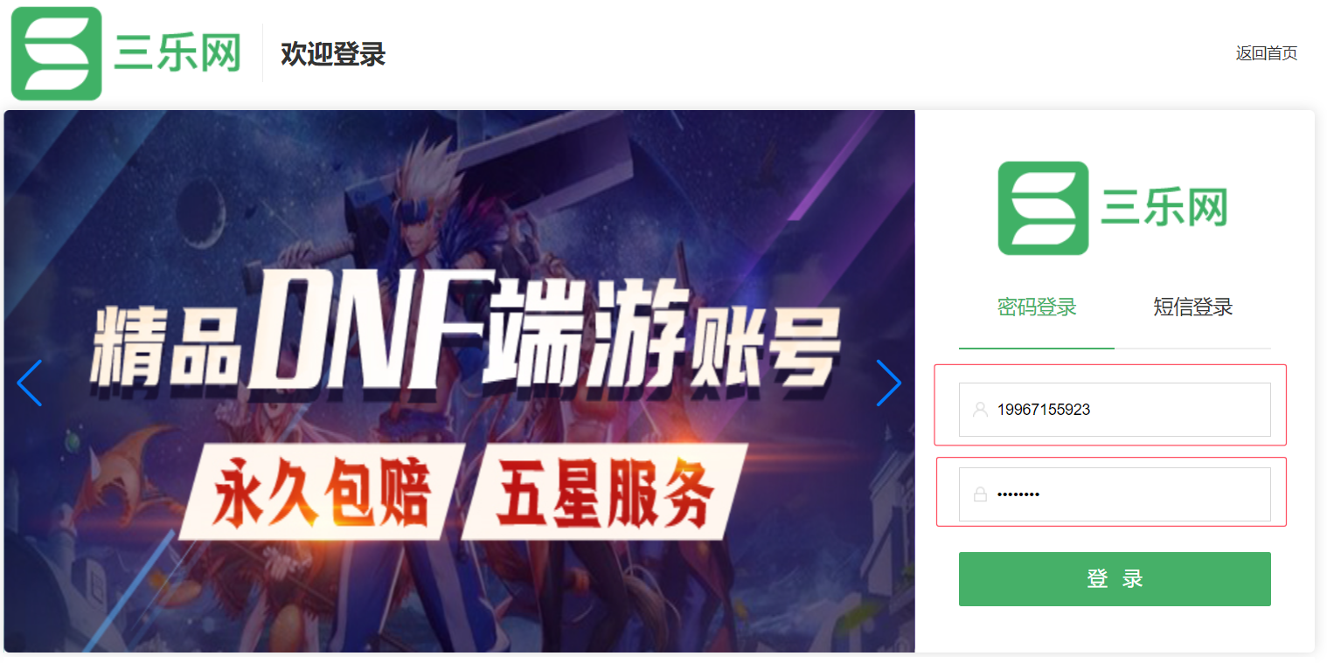Click the green S logo icon in header
The width and height of the screenshot is (1327, 663).
click(57, 53)
